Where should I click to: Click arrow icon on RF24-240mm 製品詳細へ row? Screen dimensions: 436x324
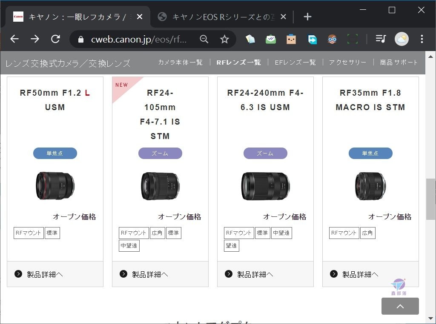point(229,274)
